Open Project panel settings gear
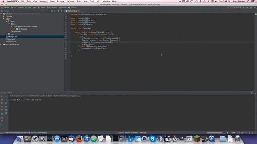Image resolution: width=257 pixels, height=144 pixels. coord(59,11)
